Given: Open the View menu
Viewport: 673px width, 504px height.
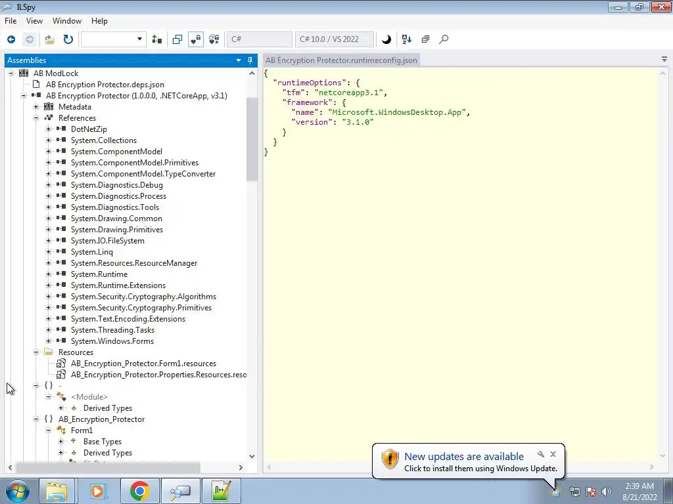Looking at the screenshot, I should pos(34,21).
